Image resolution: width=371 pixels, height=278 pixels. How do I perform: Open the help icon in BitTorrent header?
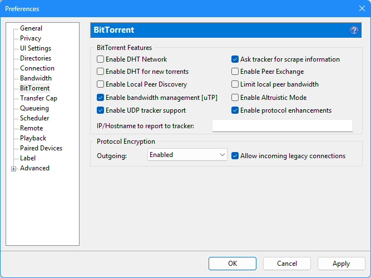pos(354,30)
